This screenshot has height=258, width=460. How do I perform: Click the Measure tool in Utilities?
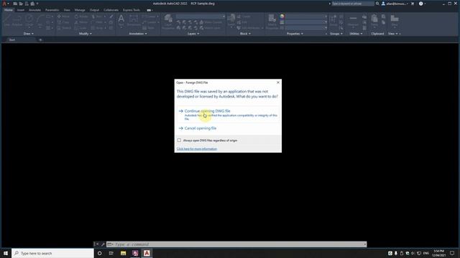pos(353,21)
